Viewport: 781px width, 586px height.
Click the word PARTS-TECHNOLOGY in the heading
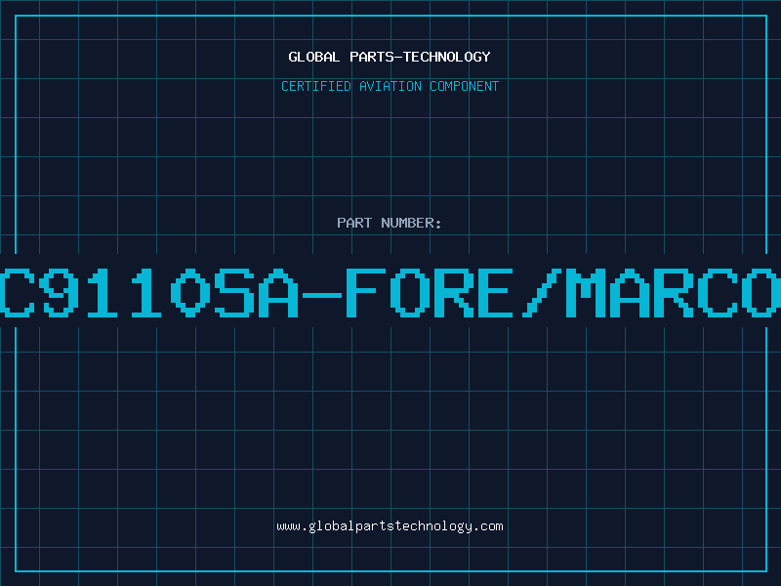[x=421, y=57]
